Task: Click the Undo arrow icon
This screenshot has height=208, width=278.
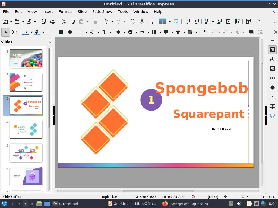Action: [106, 21]
